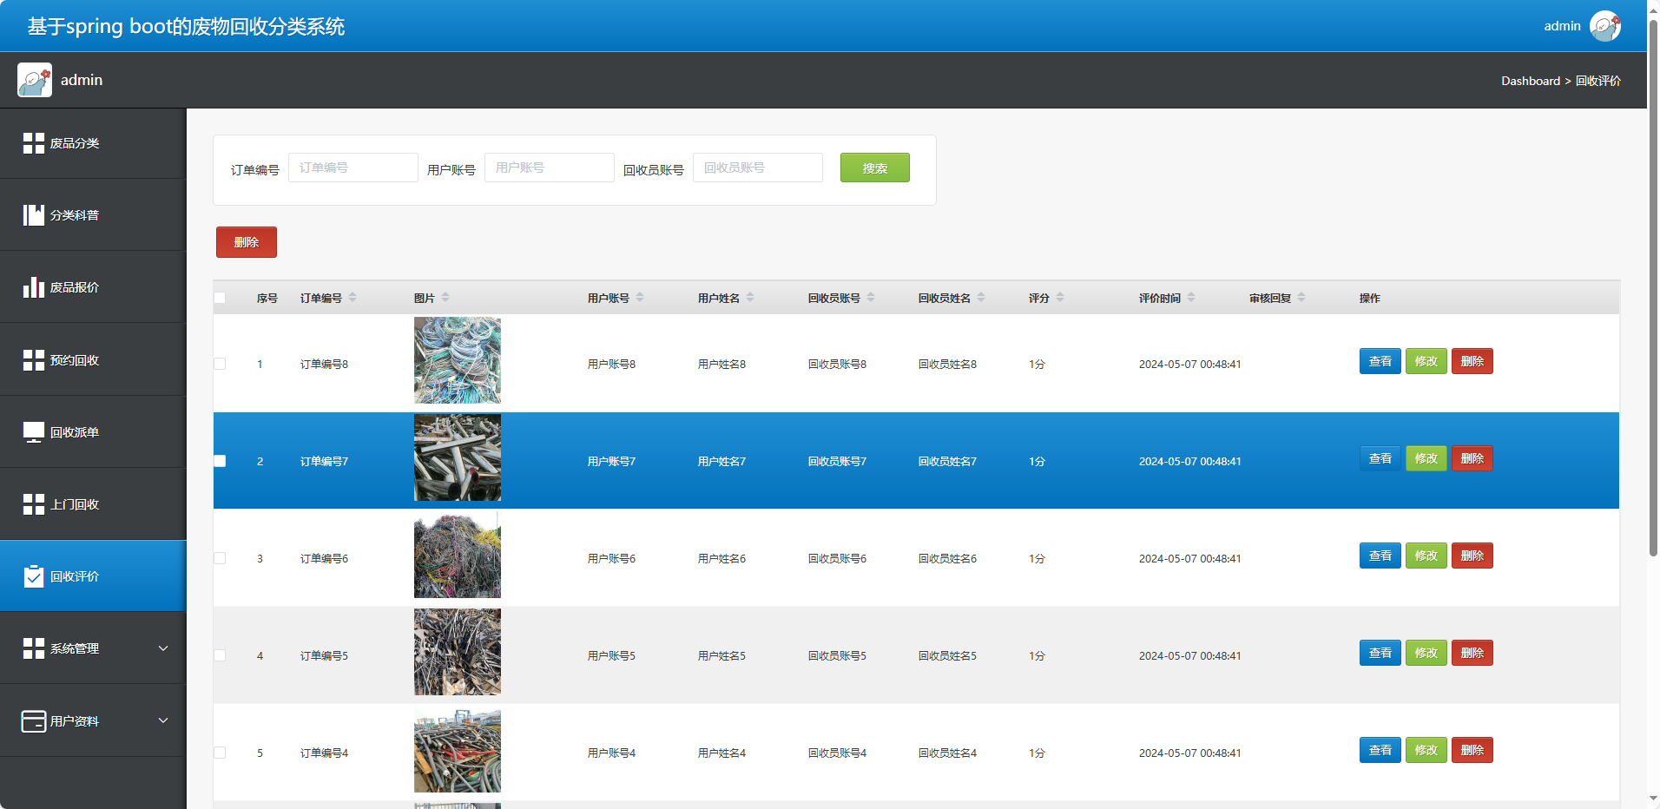
Task: Click 修改 for 订单编号4 row
Action: (1426, 750)
